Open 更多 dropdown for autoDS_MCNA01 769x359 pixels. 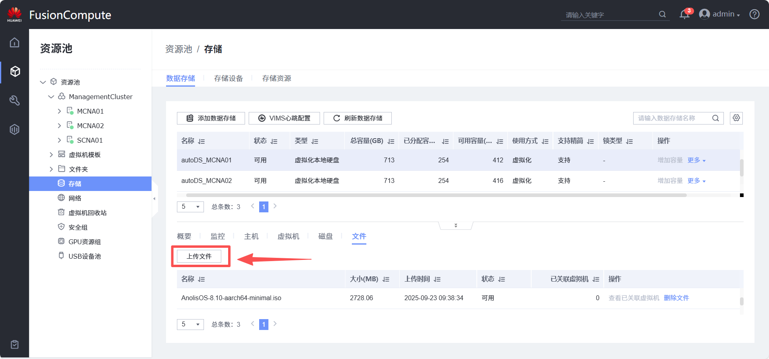pyautogui.click(x=696, y=160)
